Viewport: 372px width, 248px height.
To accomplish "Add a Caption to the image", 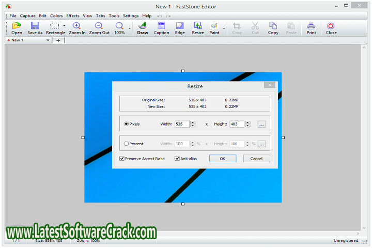I will pos(161,28).
